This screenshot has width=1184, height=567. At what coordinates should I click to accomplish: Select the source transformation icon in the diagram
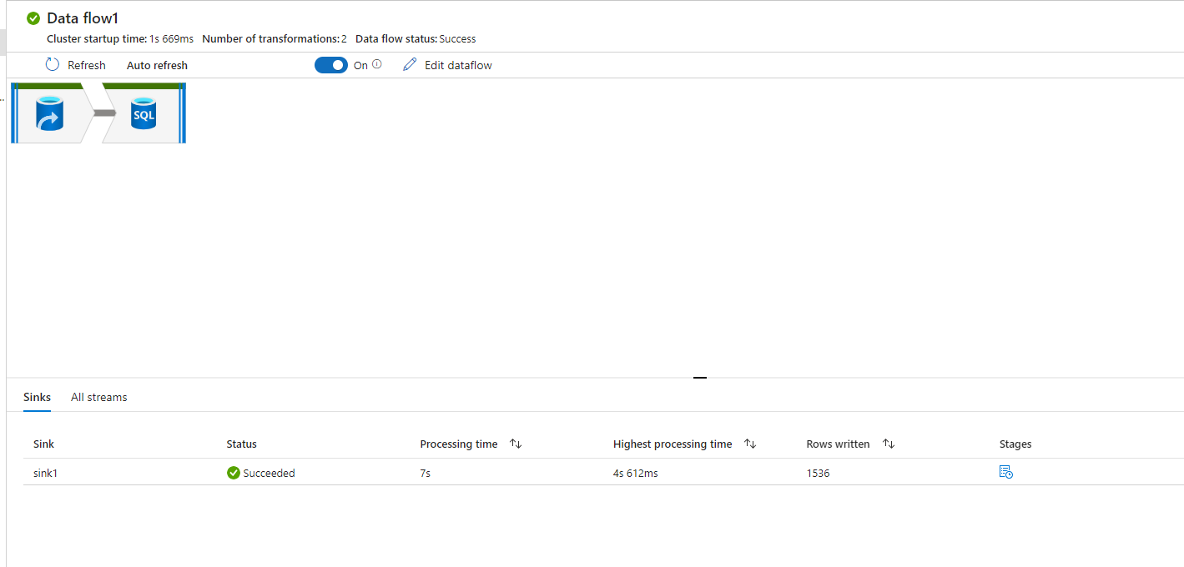pyautogui.click(x=49, y=113)
